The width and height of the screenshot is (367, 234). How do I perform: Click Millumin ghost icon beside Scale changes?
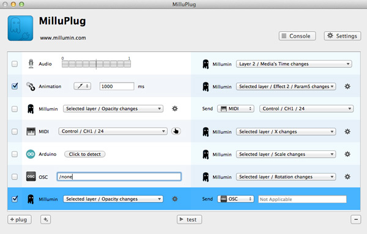[206, 155]
